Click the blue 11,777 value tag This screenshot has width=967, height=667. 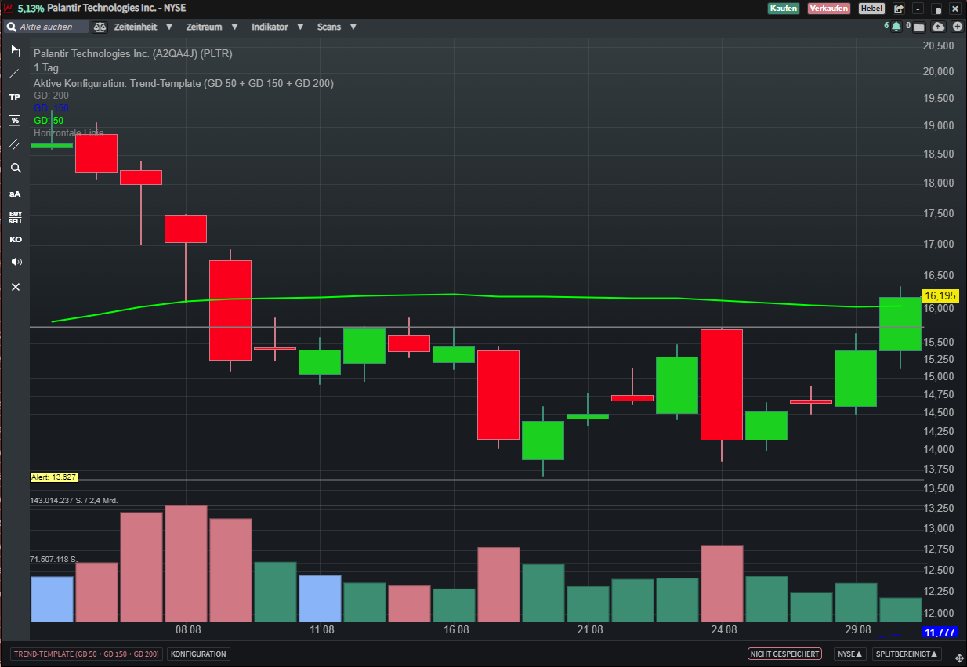(x=940, y=633)
